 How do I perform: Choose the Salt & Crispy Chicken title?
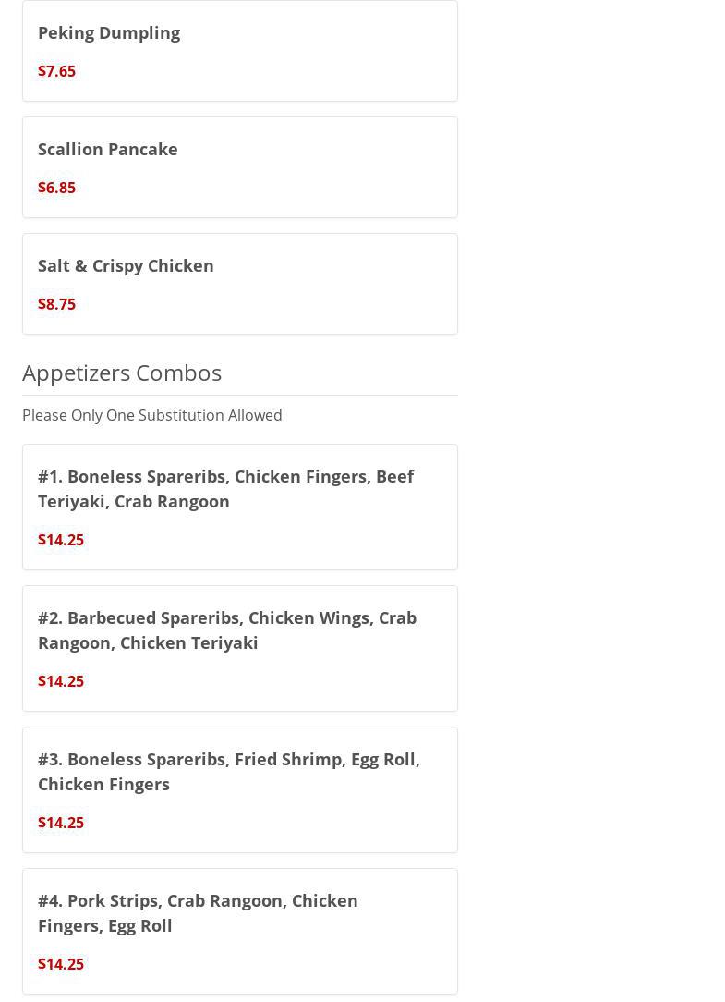click(x=126, y=265)
